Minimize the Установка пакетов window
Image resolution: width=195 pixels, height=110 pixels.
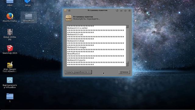(121, 10)
